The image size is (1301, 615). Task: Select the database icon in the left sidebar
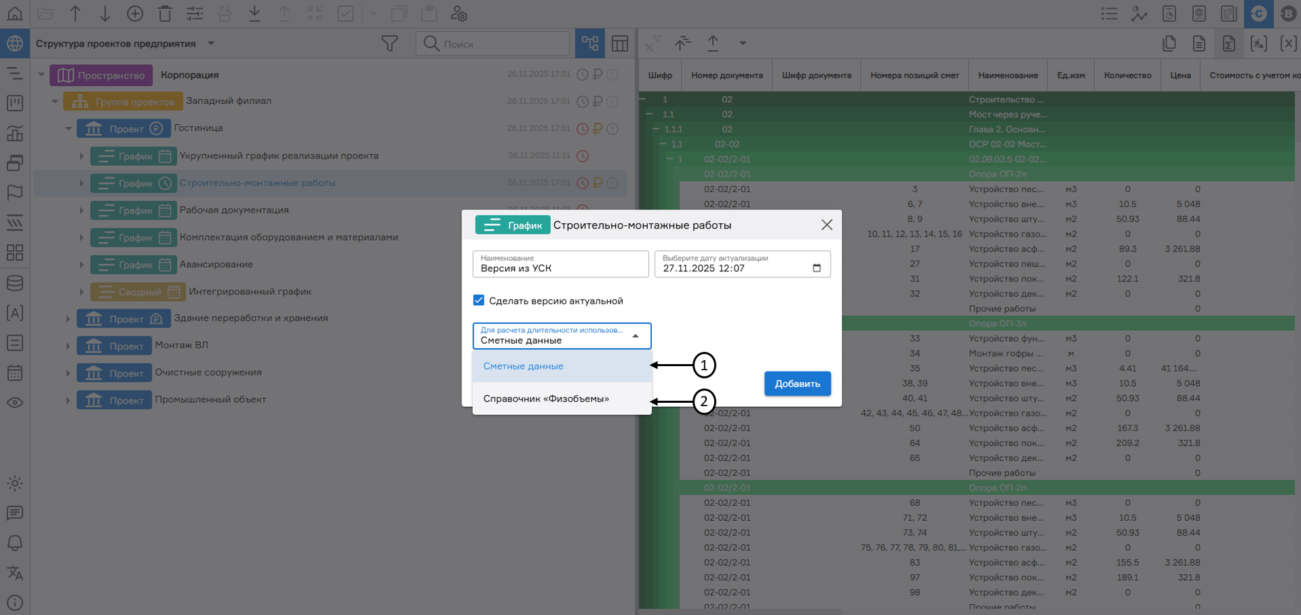point(14,283)
